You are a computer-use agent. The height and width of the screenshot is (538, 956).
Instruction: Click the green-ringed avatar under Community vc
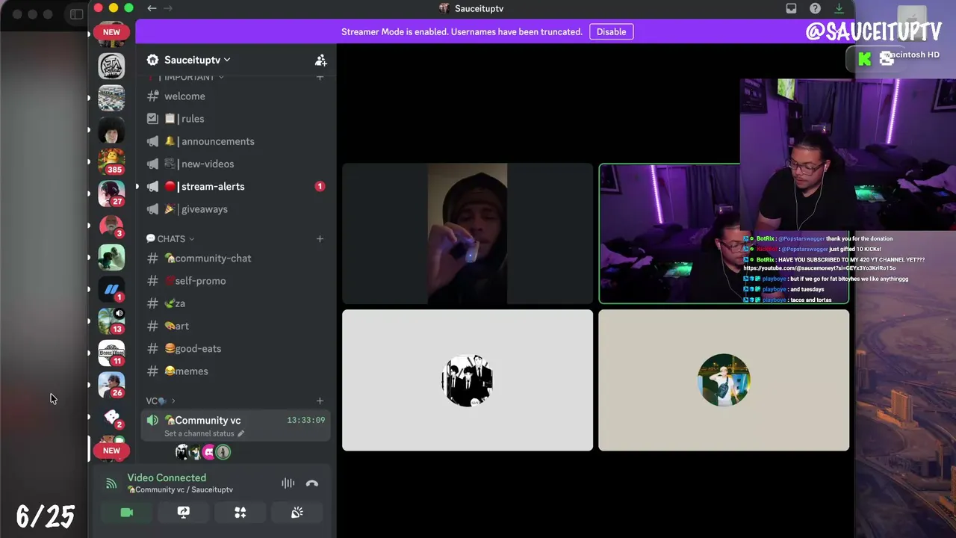tap(223, 452)
